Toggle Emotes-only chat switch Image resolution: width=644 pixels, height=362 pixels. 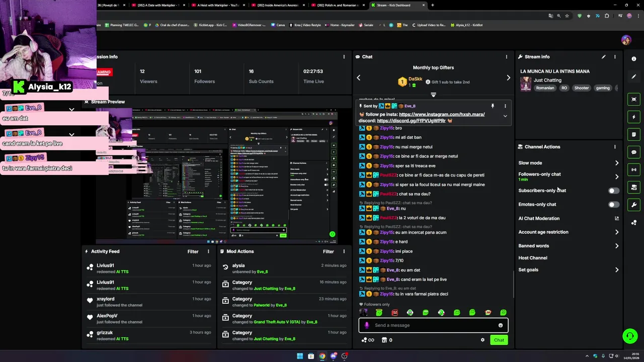613,205
